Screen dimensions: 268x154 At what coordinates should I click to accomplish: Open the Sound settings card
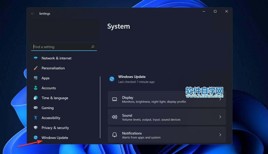(167, 117)
